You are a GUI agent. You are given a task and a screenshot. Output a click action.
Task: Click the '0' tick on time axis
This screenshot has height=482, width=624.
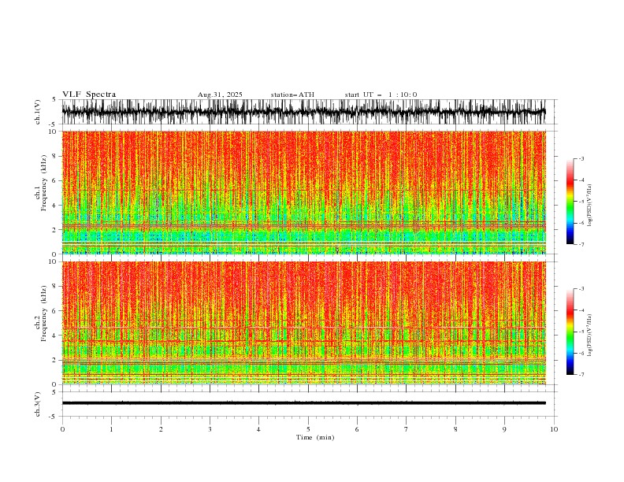coord(62,429)
